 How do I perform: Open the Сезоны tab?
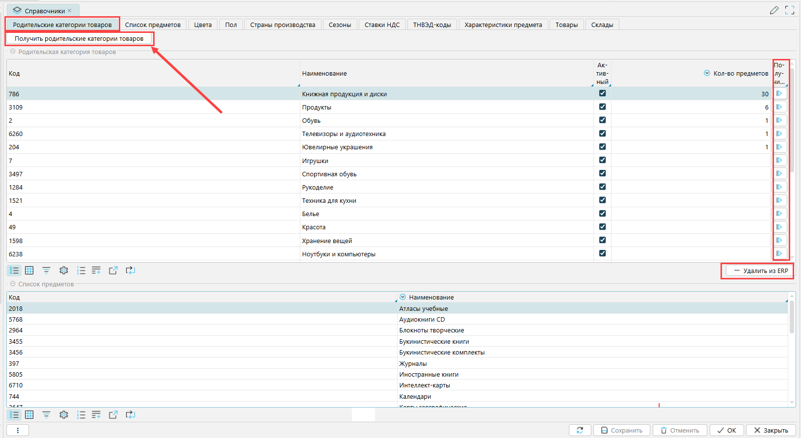pyautogui.click(x=340, y=25)
